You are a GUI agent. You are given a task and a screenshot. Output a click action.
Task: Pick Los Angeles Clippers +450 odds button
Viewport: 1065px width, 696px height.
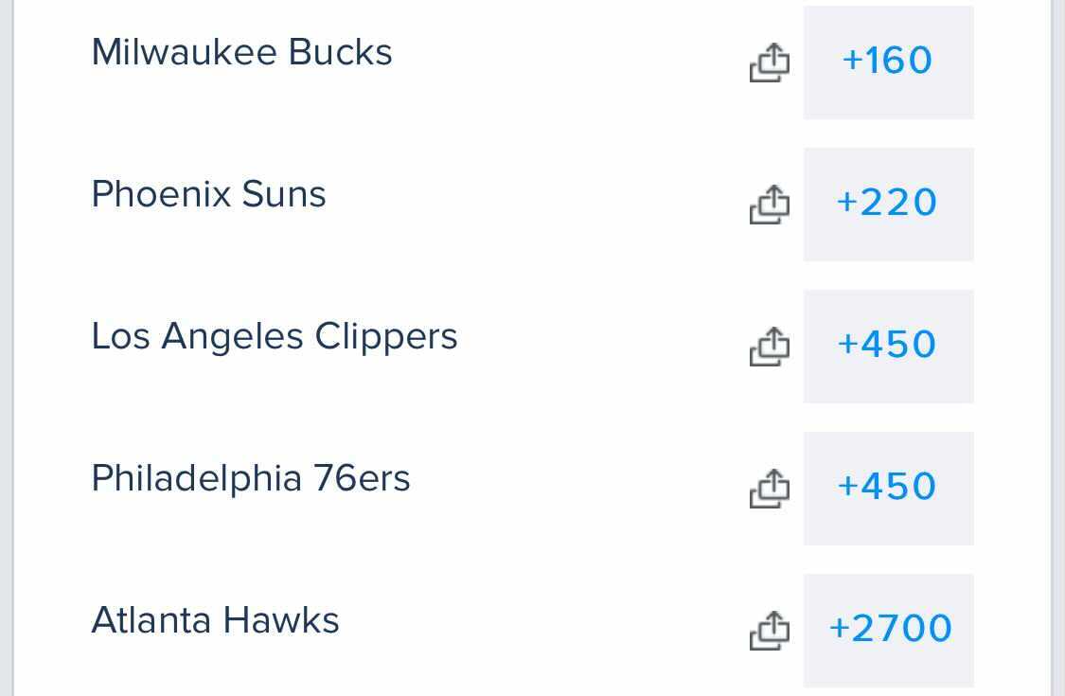888,347
